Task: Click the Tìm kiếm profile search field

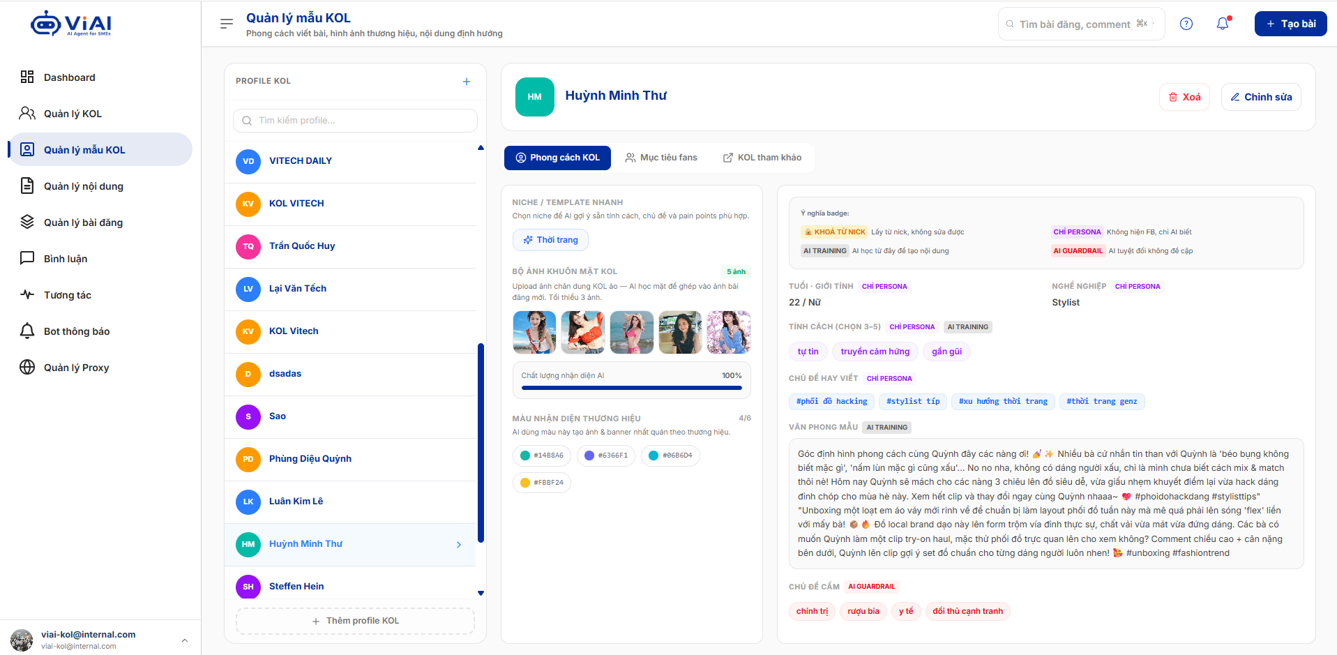Action: (x=355, y=121)
